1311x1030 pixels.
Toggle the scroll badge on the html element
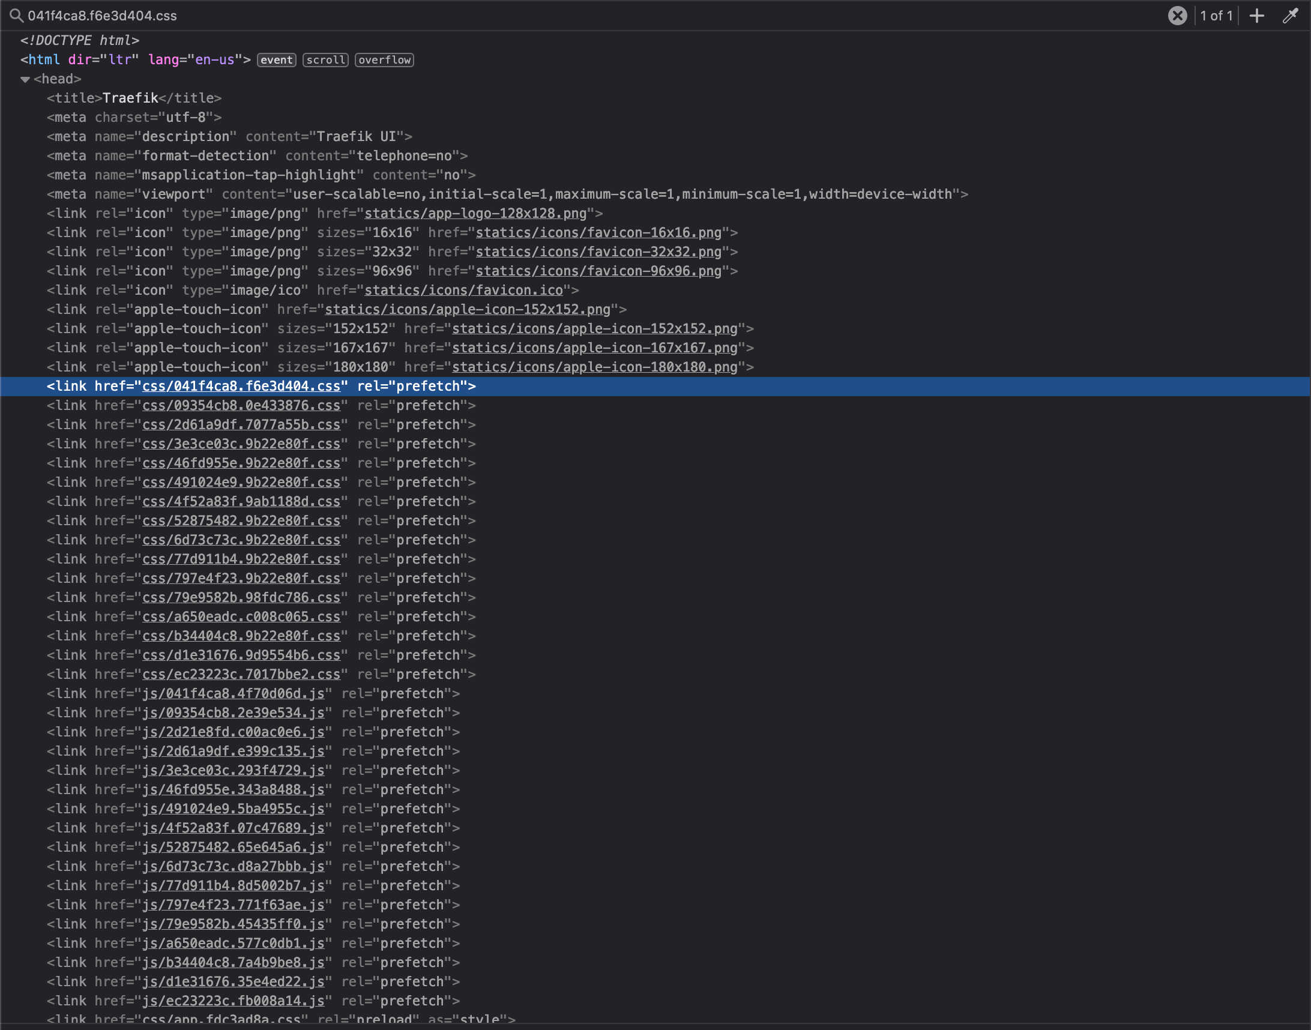325,59
